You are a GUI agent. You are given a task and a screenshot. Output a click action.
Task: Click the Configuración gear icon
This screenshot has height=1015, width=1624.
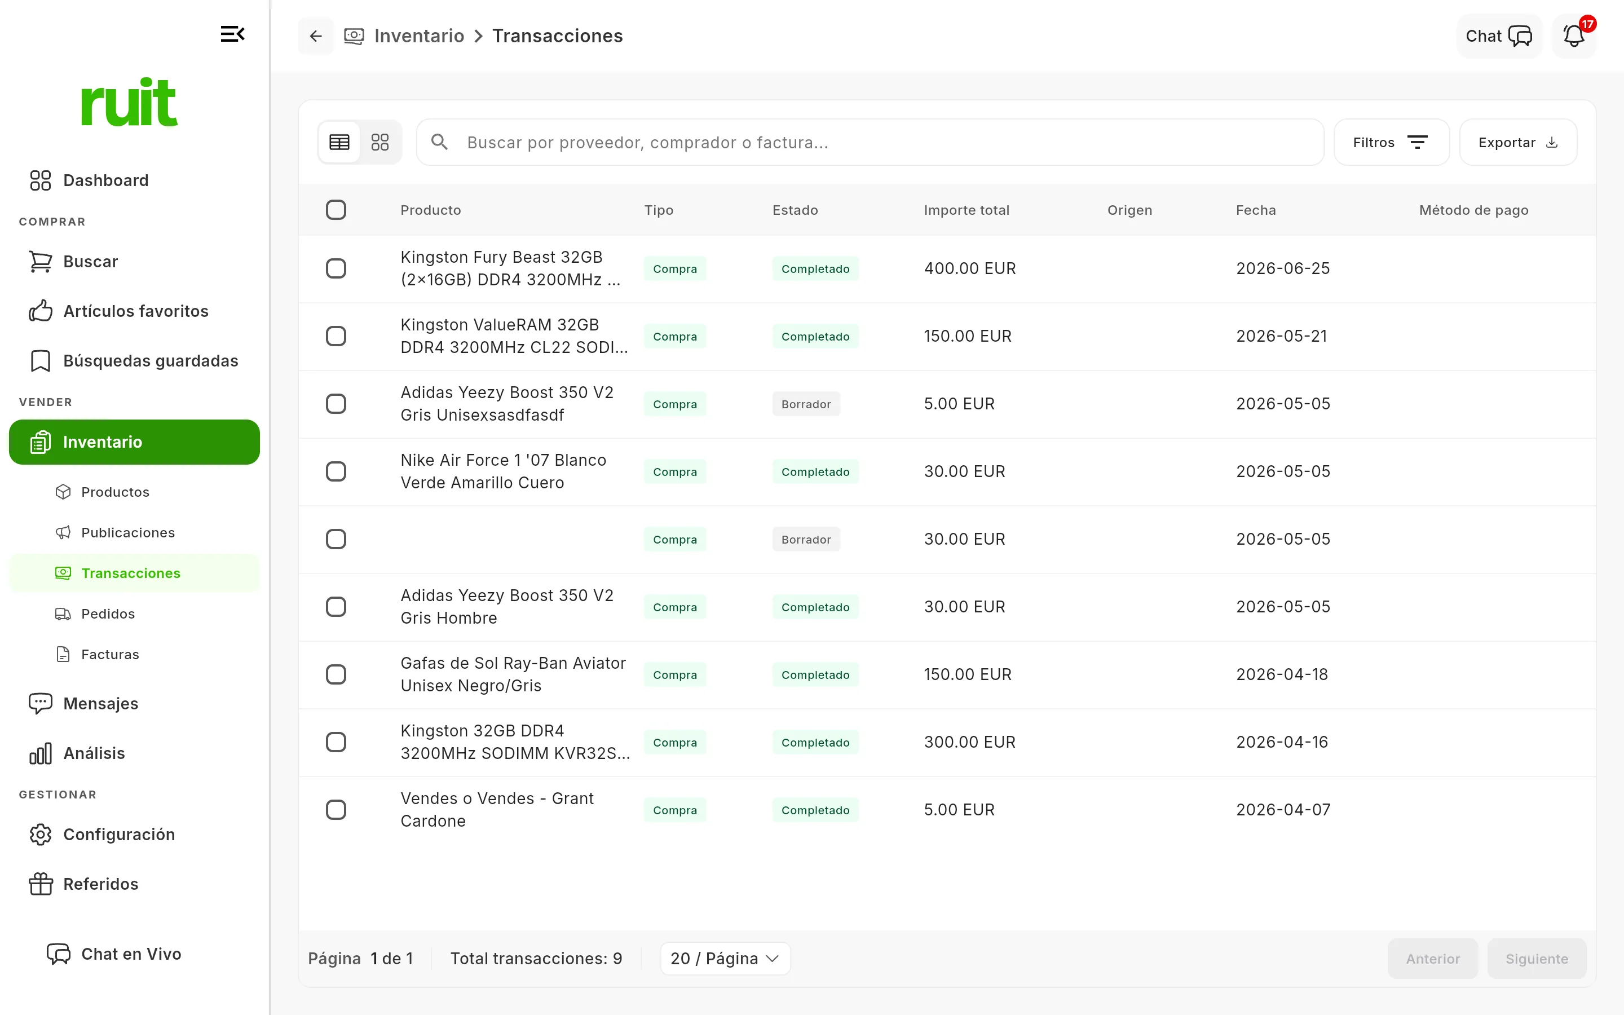(40, 835)
